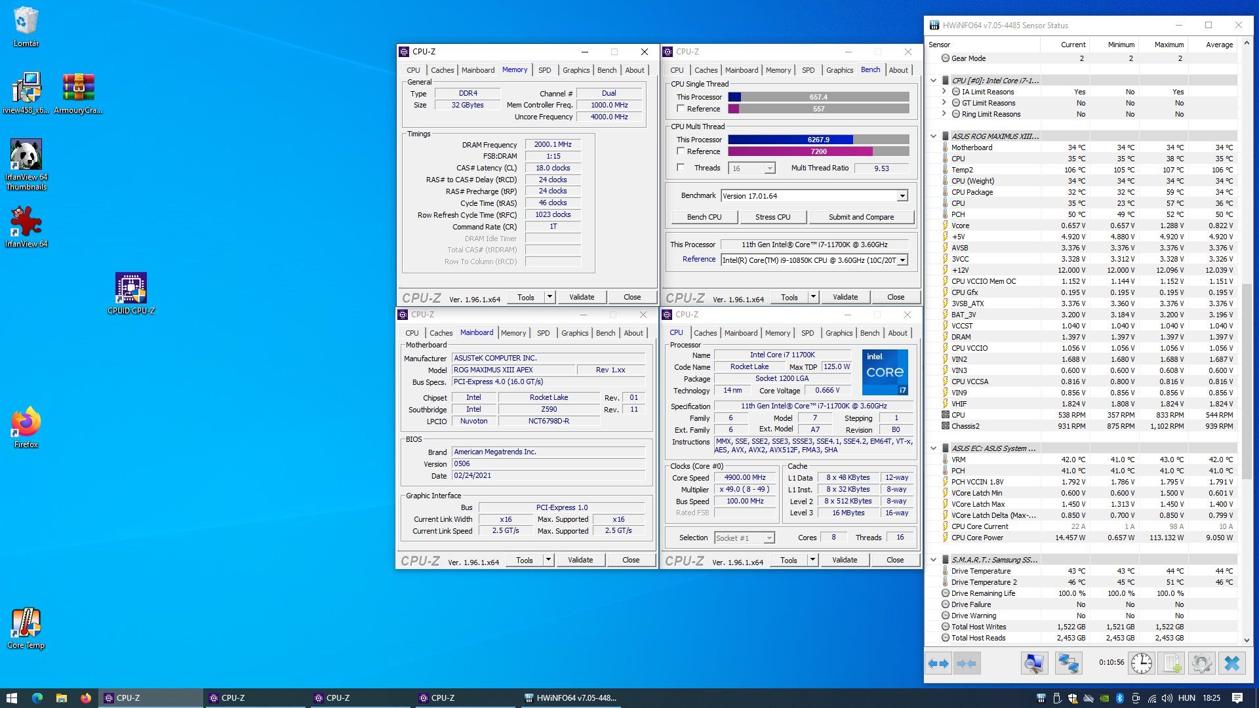Expand Ring Limit Reasons in HWiNFO

tap(944, 114)
